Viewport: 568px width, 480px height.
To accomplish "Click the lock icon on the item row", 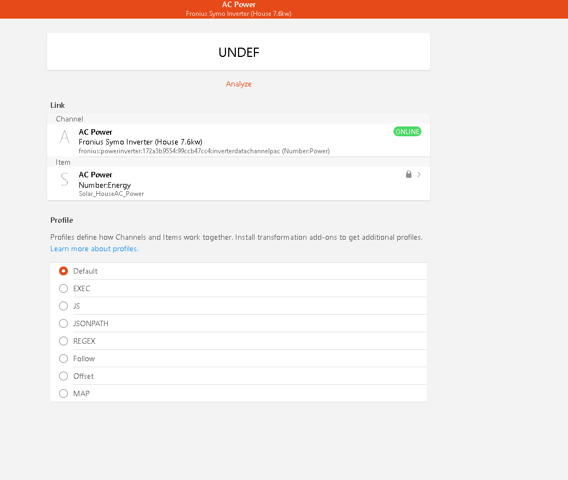I will point(408,174).
